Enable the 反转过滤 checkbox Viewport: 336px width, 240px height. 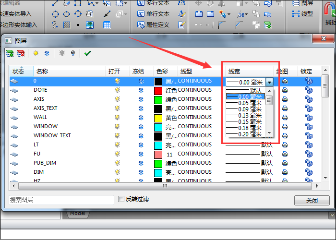[121, 199]
